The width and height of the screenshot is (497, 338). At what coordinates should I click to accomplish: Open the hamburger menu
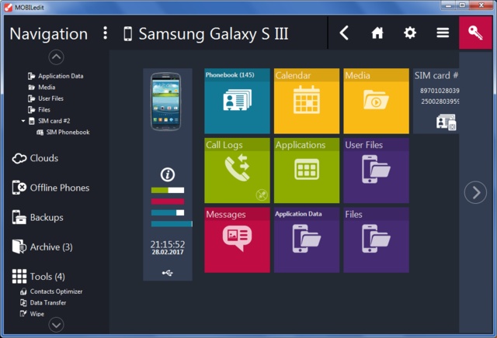443,33
